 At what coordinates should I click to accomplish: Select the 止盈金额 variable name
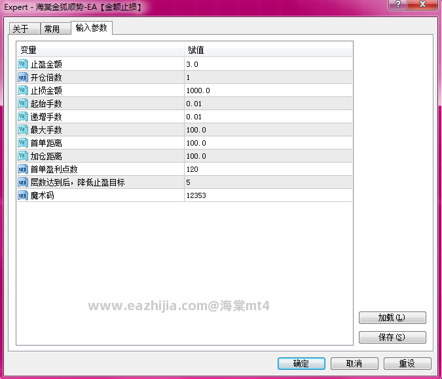46,64
